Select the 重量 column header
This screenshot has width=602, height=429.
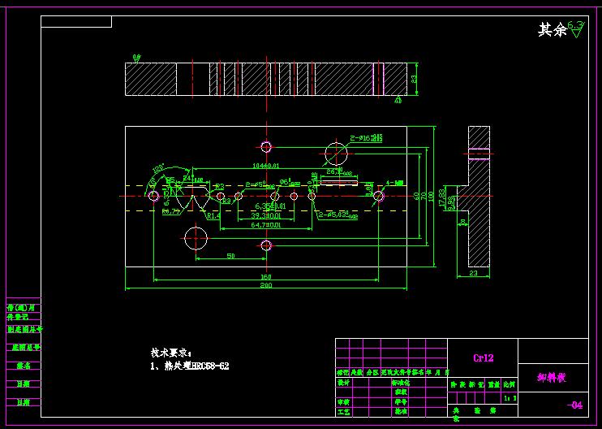pyautogui.click(x=494, y=384)
